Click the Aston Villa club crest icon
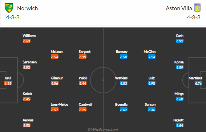206x132 pixels. pyautogui.click(x=197, y=8)
